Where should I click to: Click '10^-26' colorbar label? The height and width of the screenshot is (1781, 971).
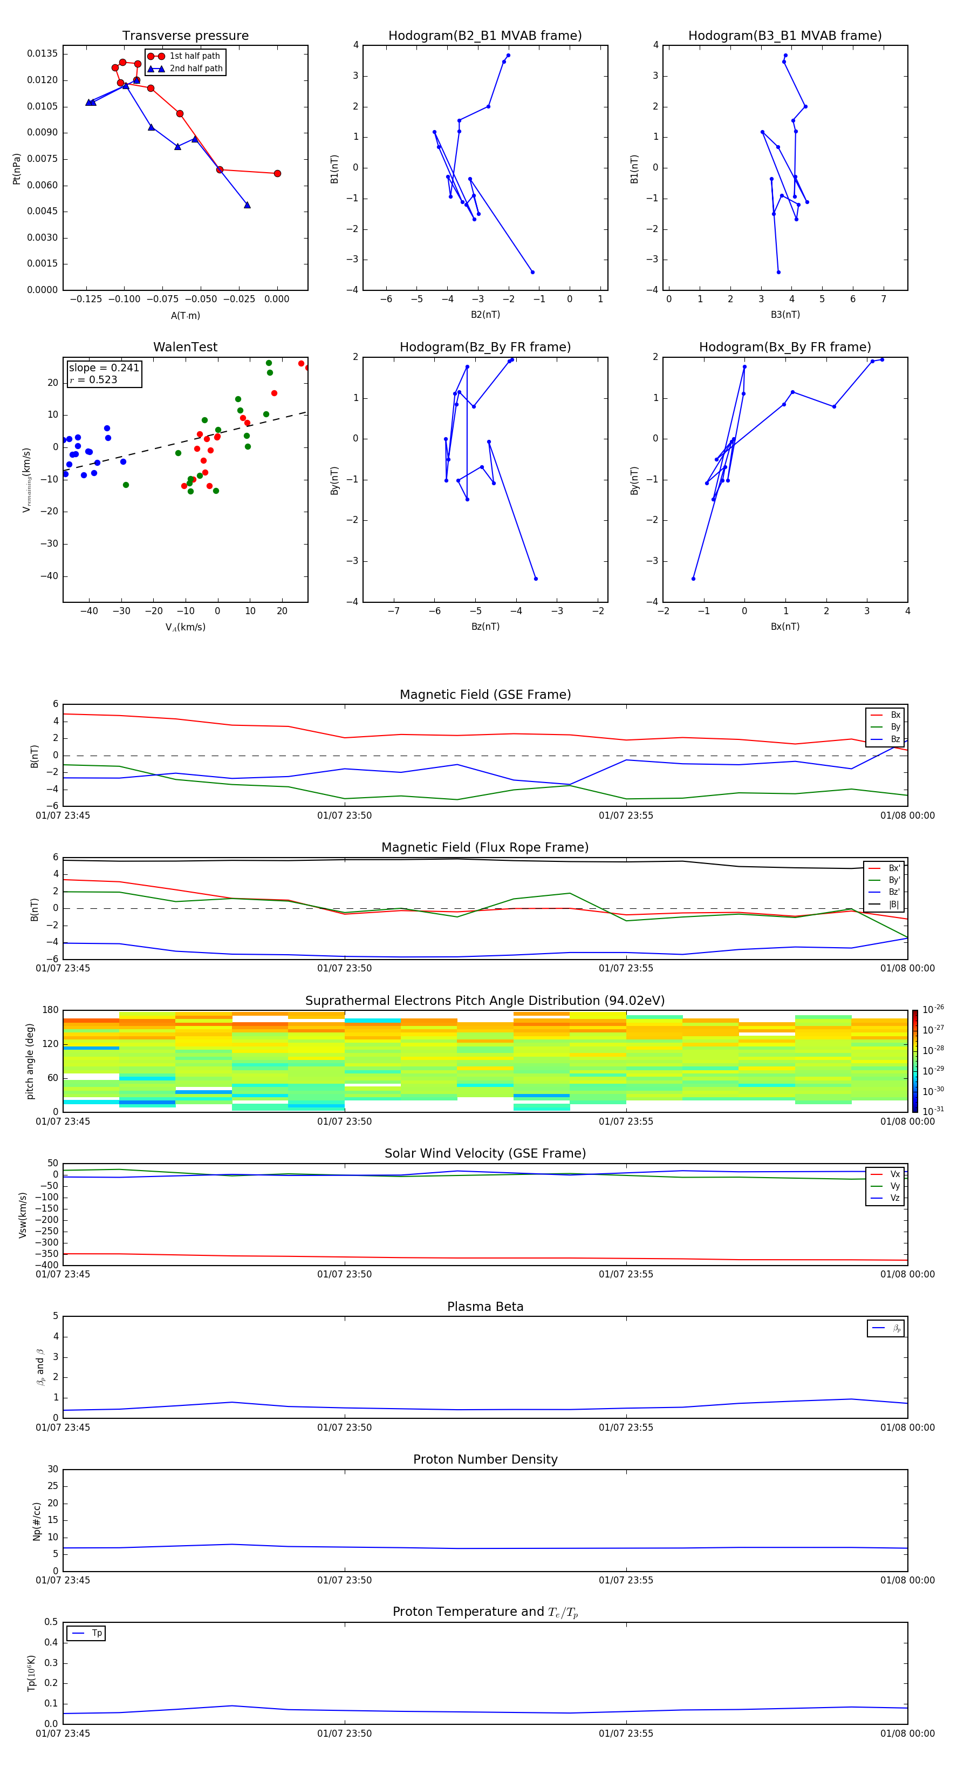click(933, 1009)
